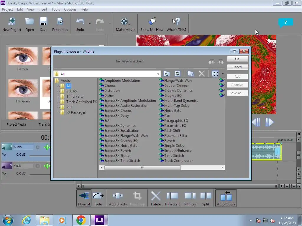This screenshot has height=226, width=302.
Task: Click the Save As... button
Action: pyautogui.click(x=237, y=93)
